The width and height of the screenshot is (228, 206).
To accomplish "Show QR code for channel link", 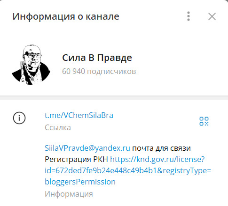I will tap(204, 121).
